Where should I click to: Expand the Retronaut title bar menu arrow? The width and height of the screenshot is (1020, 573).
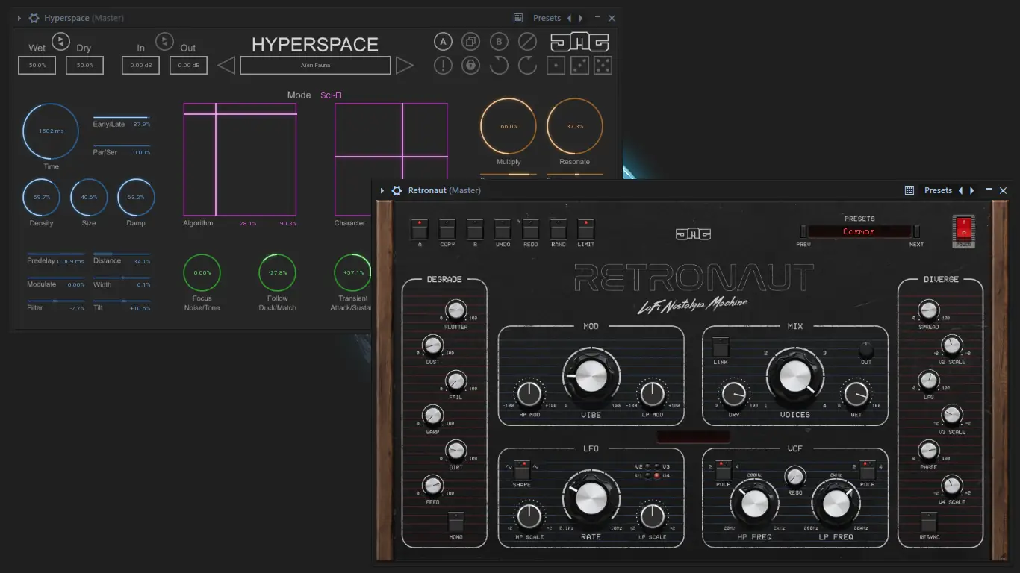tap(382, 190)
